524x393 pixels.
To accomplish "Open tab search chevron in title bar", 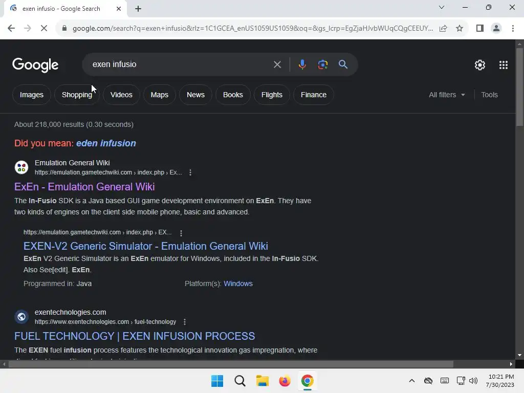I will point(442,7).
